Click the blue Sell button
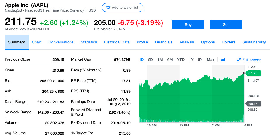270x139 pixels. tap(226, 24)
